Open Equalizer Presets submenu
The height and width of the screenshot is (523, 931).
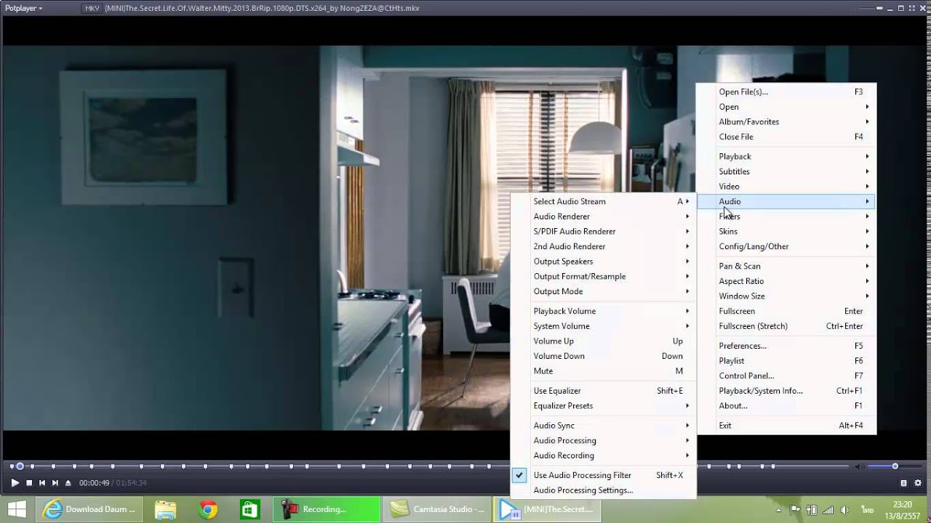click(x=603, y=406)
